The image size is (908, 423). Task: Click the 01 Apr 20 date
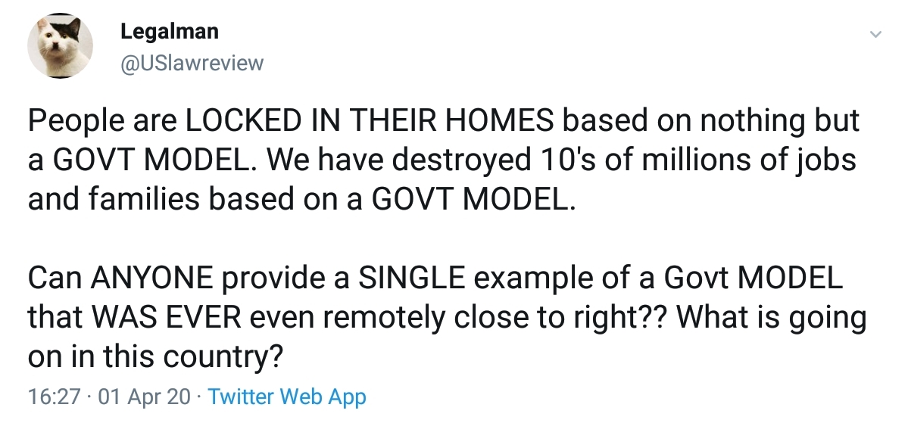coord(145,397)
